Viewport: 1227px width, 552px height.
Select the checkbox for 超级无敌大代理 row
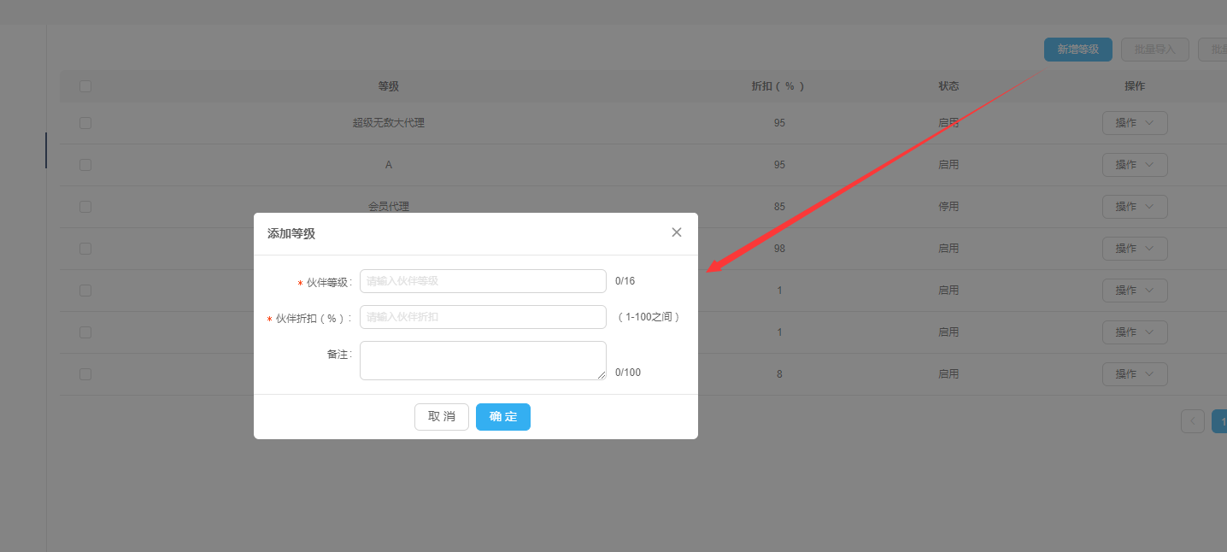click(x=85, y=123)
